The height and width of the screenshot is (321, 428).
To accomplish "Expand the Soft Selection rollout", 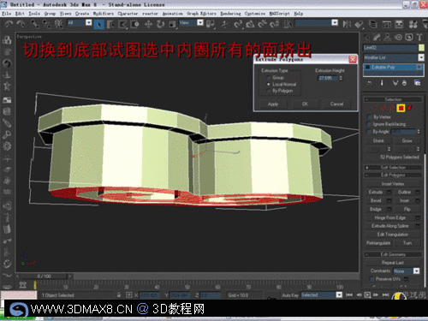I will 393,167.
